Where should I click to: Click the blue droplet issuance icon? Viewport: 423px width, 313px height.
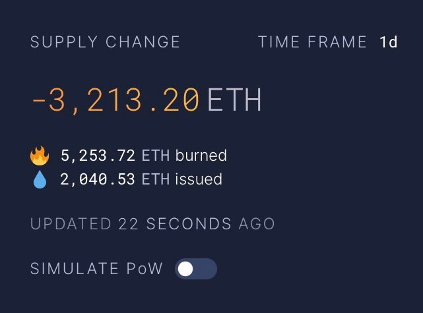pos(40,180)
